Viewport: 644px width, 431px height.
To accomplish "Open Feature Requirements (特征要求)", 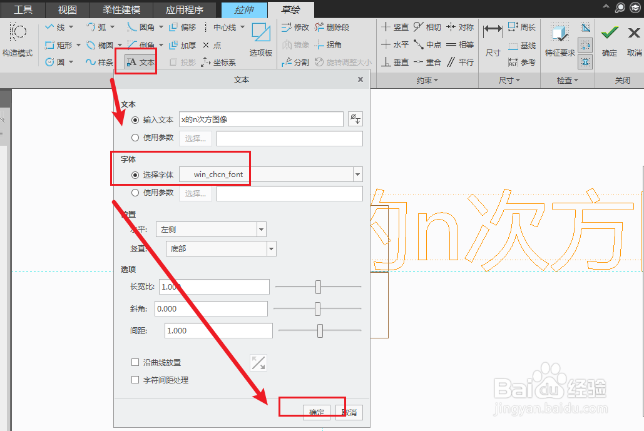I will coord(560,40).
